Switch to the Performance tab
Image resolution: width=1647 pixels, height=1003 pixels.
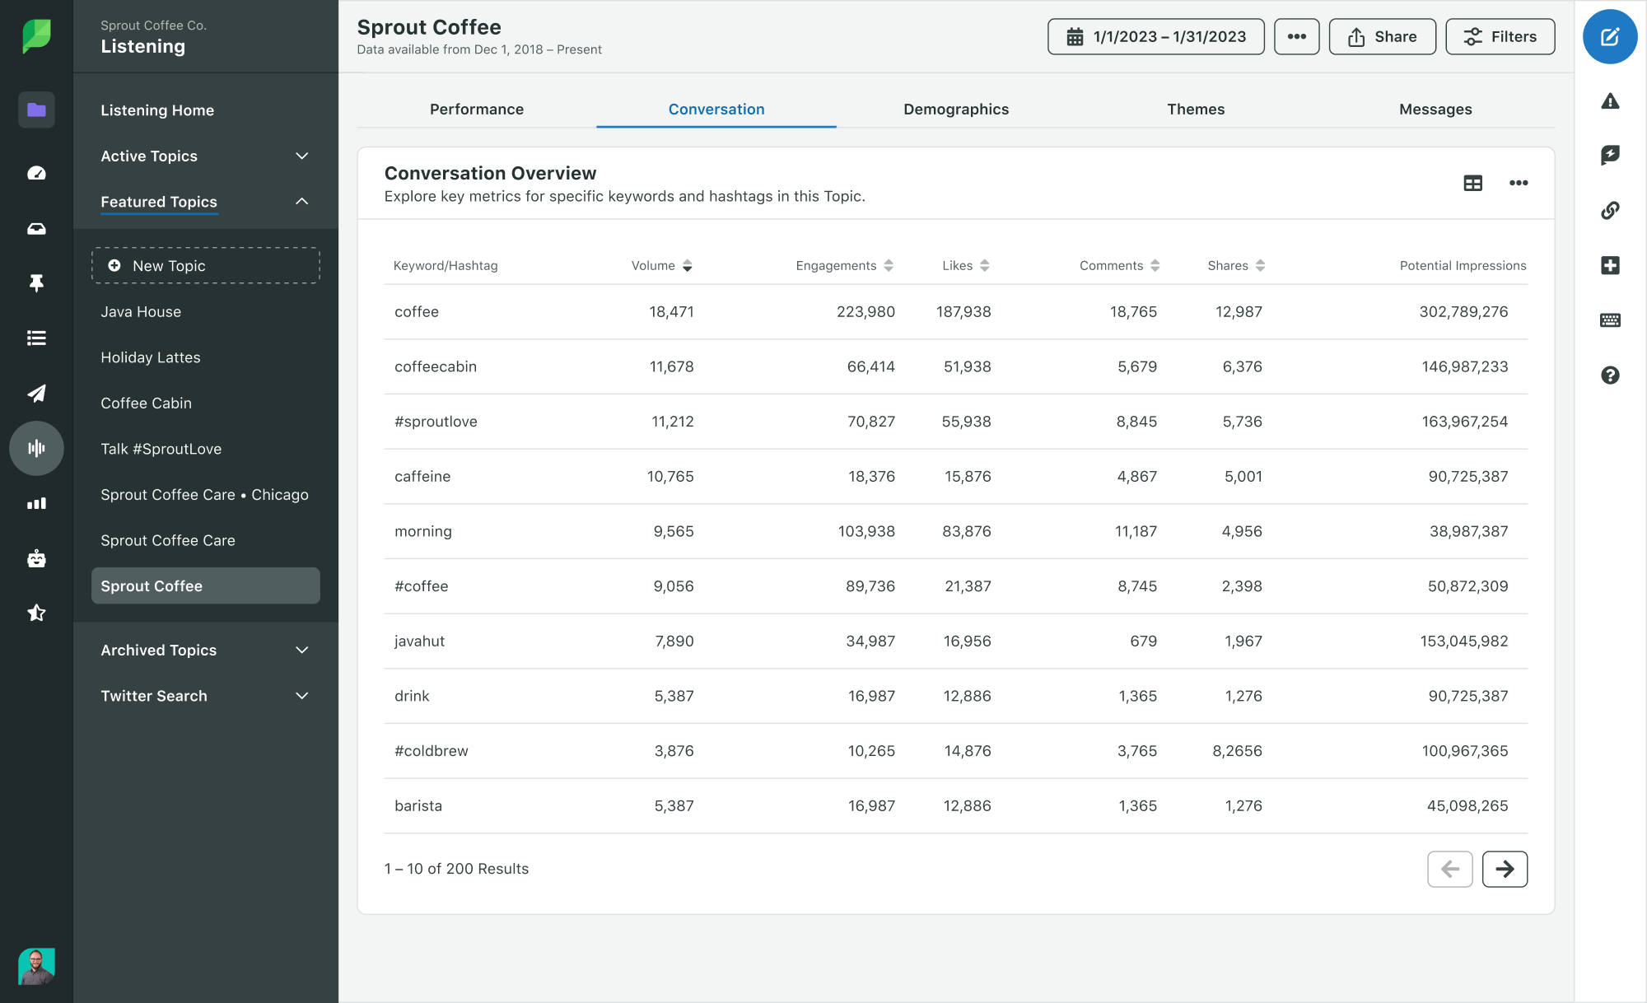pyautogui.click(x=478, y=108)
